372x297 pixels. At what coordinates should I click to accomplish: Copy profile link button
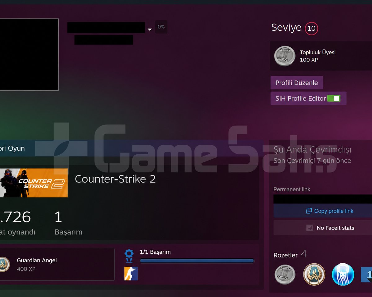pos(323,211)
